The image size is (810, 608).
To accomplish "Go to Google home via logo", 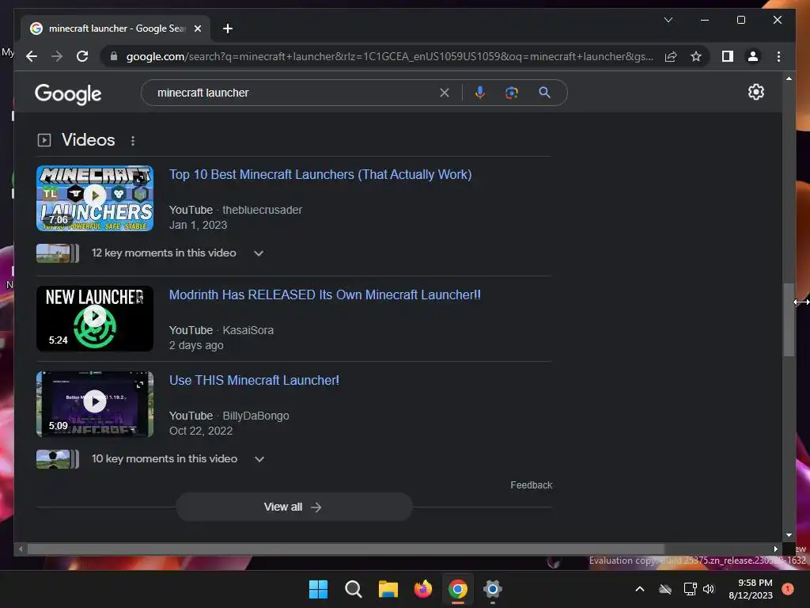I will [x=68, y=93].
